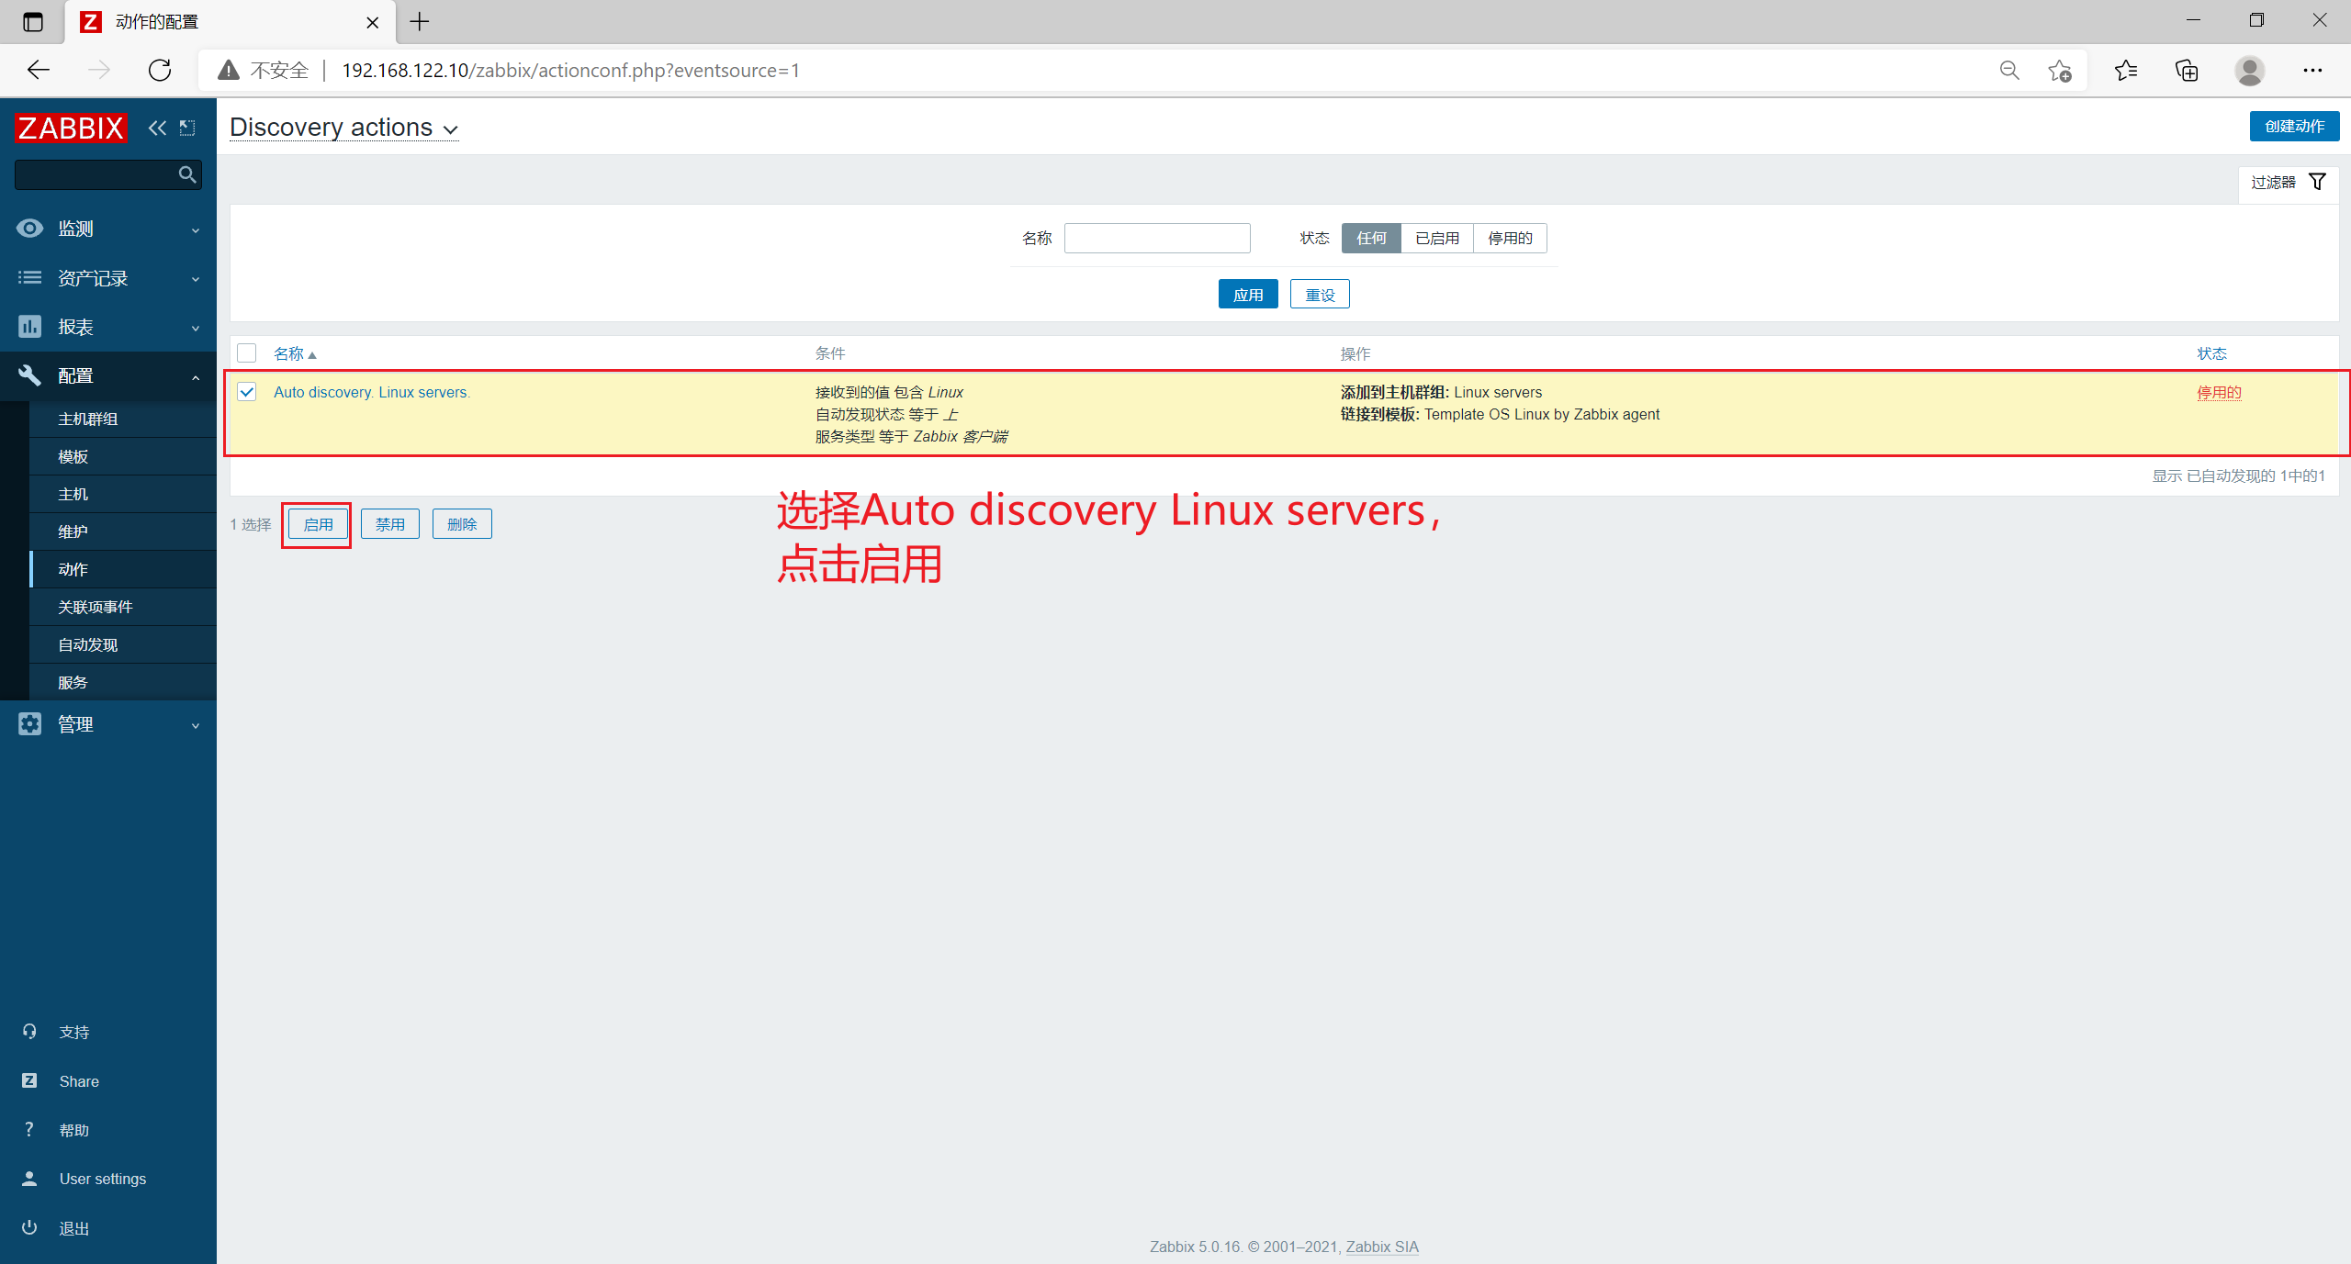Screen dimensions: 2351x1264
Task: Sort by 名称 column header
Action: pyautogui.click(x=294, y=353)
